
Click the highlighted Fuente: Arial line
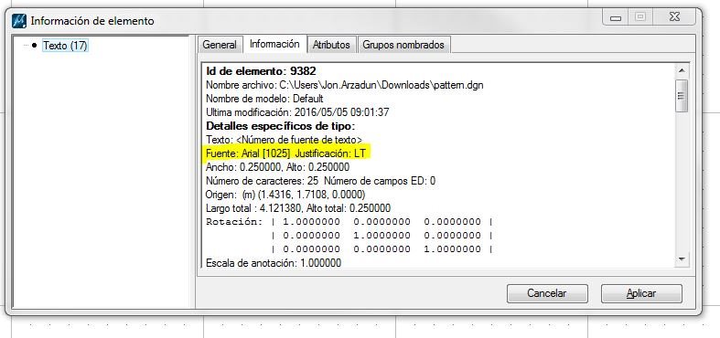[x=286, y=153]
